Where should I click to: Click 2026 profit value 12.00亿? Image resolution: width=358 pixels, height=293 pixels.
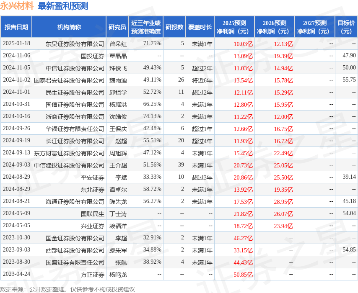pos(283,116)
